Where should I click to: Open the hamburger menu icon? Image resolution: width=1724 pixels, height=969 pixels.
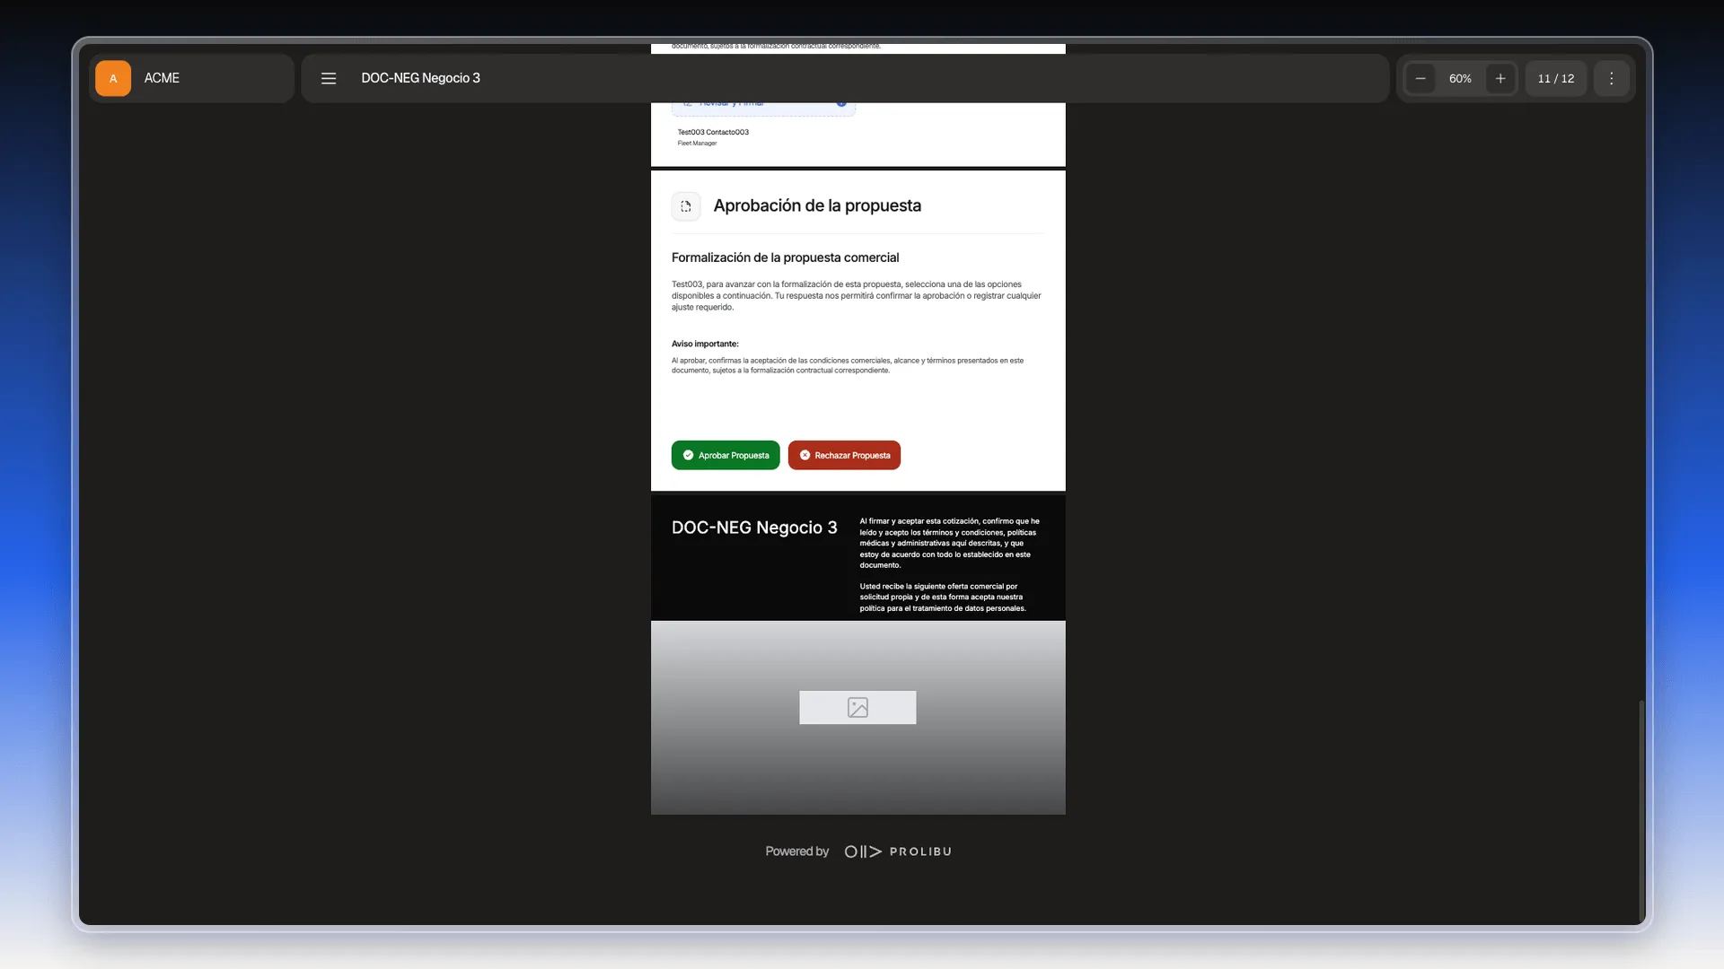[329, 78]
